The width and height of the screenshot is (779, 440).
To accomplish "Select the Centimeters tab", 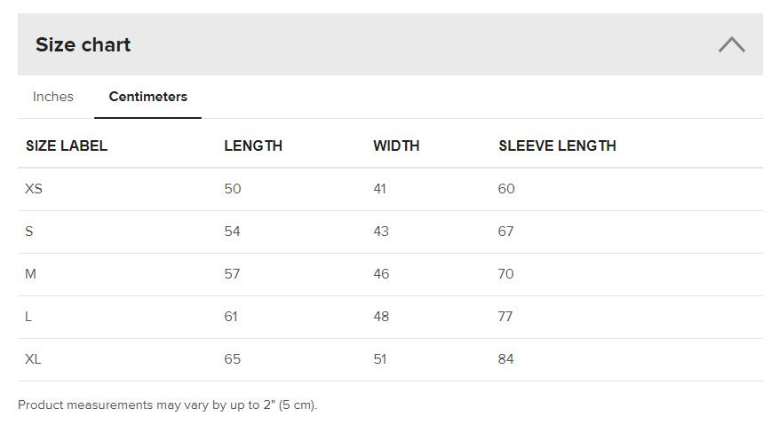I will click(147, 97).
